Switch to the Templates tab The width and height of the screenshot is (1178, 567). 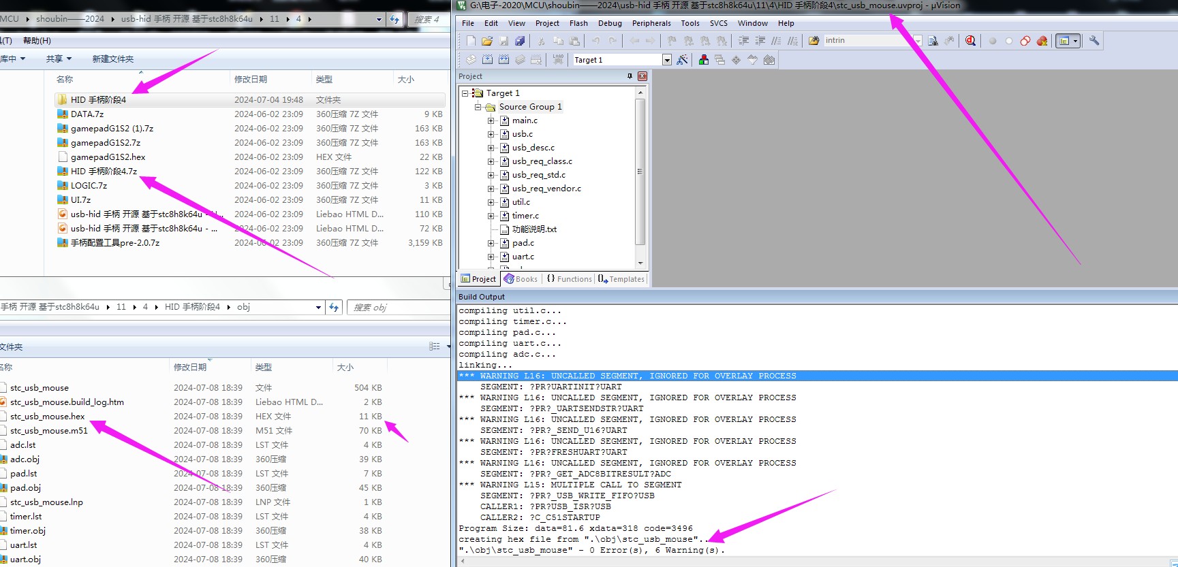coord(621,279)
